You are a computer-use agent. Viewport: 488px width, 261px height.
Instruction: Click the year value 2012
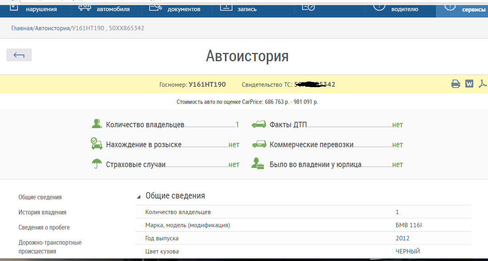point(402,238)
